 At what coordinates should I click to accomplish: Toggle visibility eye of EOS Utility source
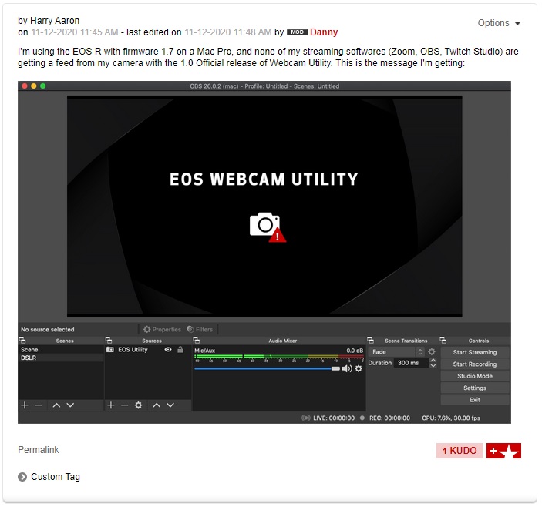168,350
